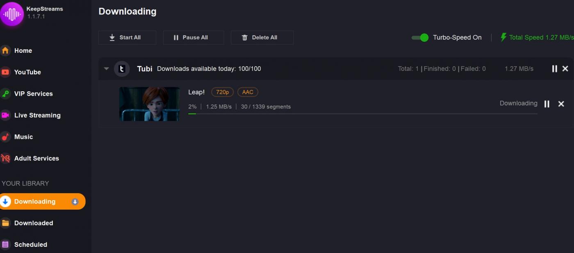Click the AAC audio badge
The height and width of the screenshot is (253, 574).
(248, 92)
